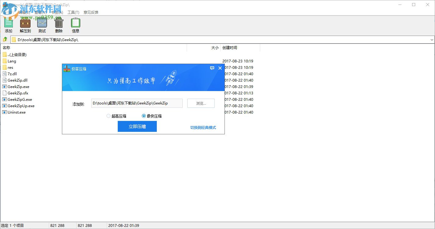Image resolution: width=435 pixels, height=229 pixels.
Task: Click the 切换到经典模式 link
Action: (x=203, y=128)
